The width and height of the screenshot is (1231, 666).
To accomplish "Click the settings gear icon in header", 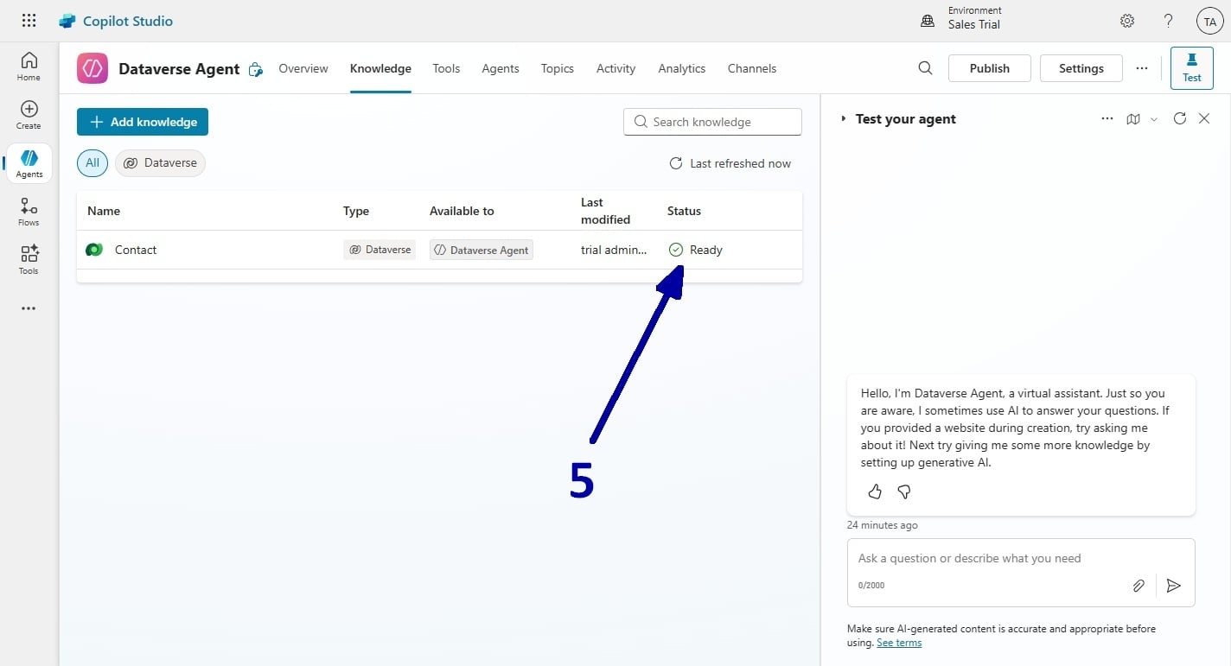I will point(1127,21).
